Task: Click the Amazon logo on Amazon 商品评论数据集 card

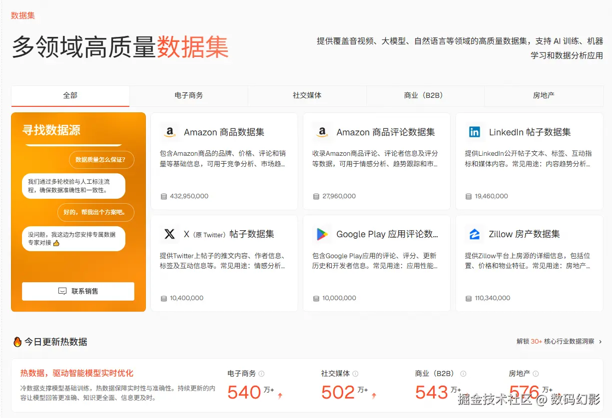Action: (322, 132)
